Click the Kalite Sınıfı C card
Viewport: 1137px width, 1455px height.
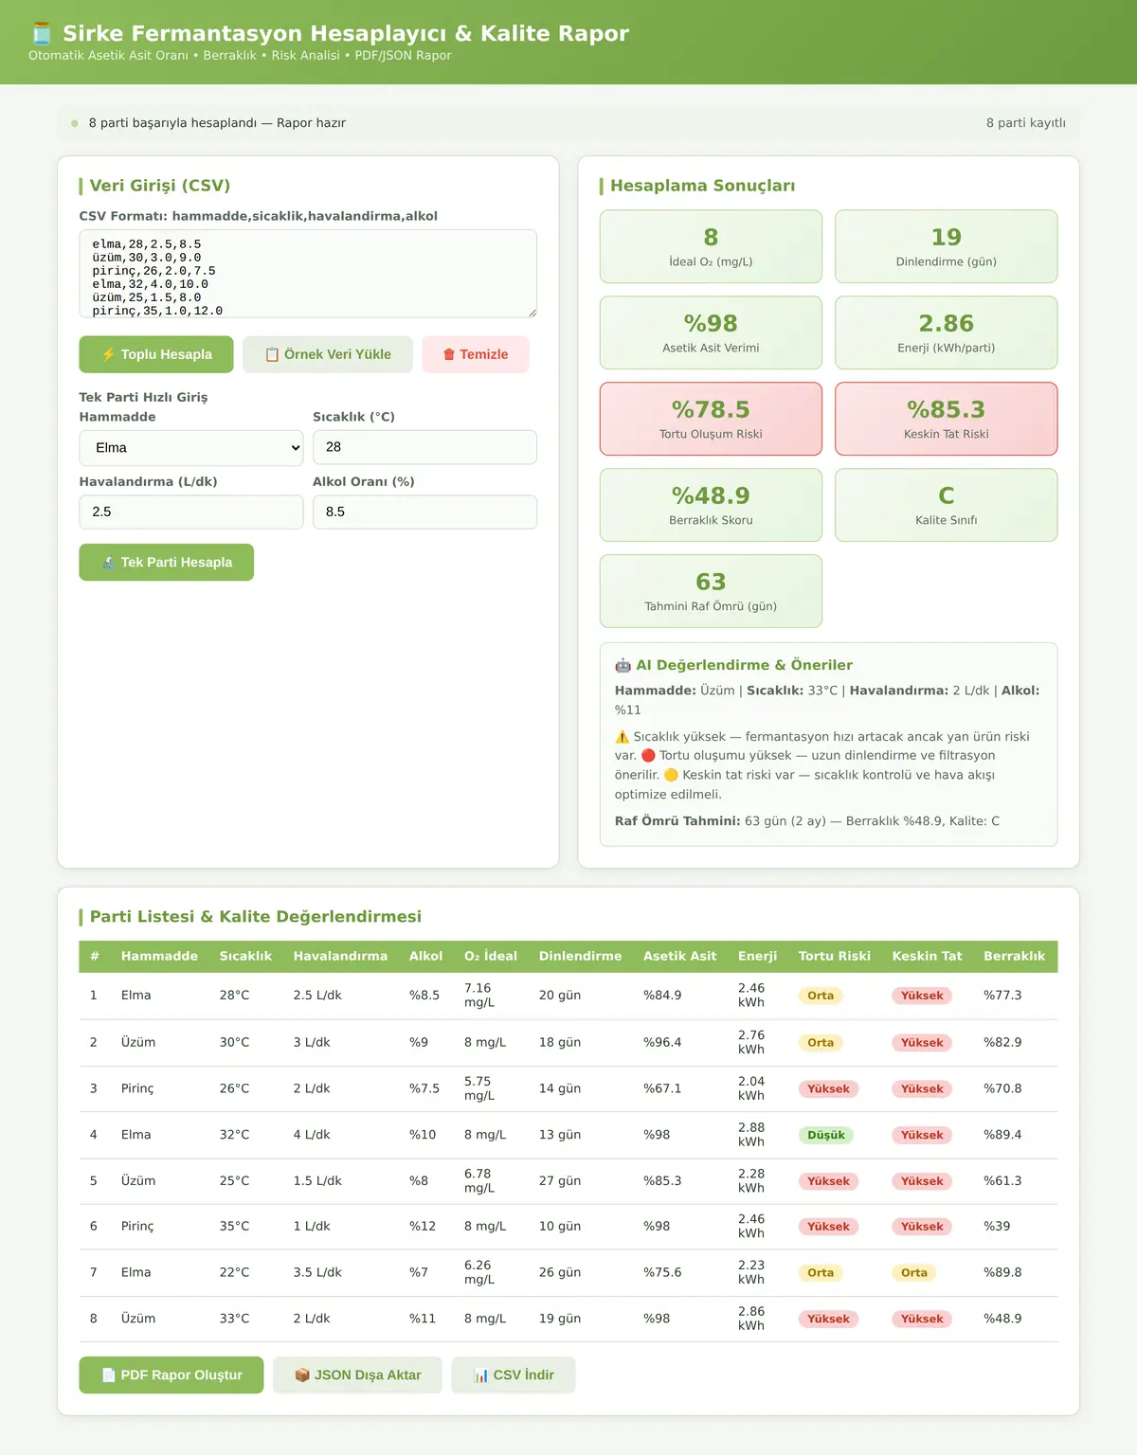(x=947, y=505)
